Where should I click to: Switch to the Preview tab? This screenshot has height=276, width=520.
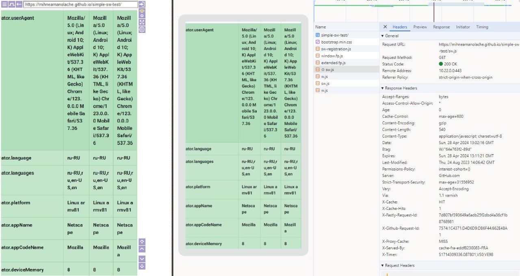pos(420,27)
